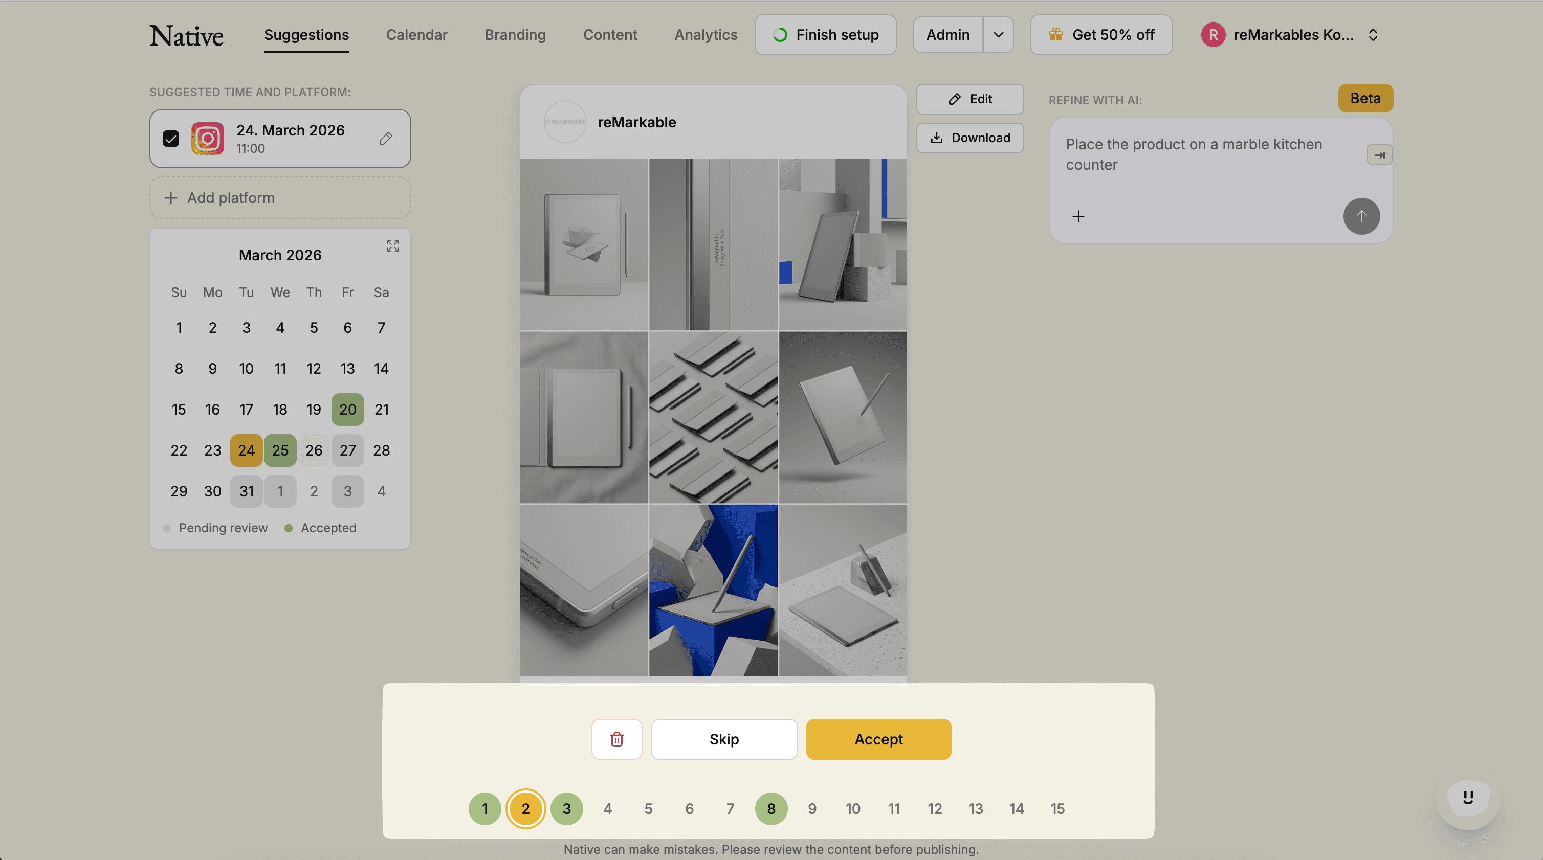Uncheck the Instagram platform checkbox
Viewport: 1543px width, 860px height.
coord(171,138)
